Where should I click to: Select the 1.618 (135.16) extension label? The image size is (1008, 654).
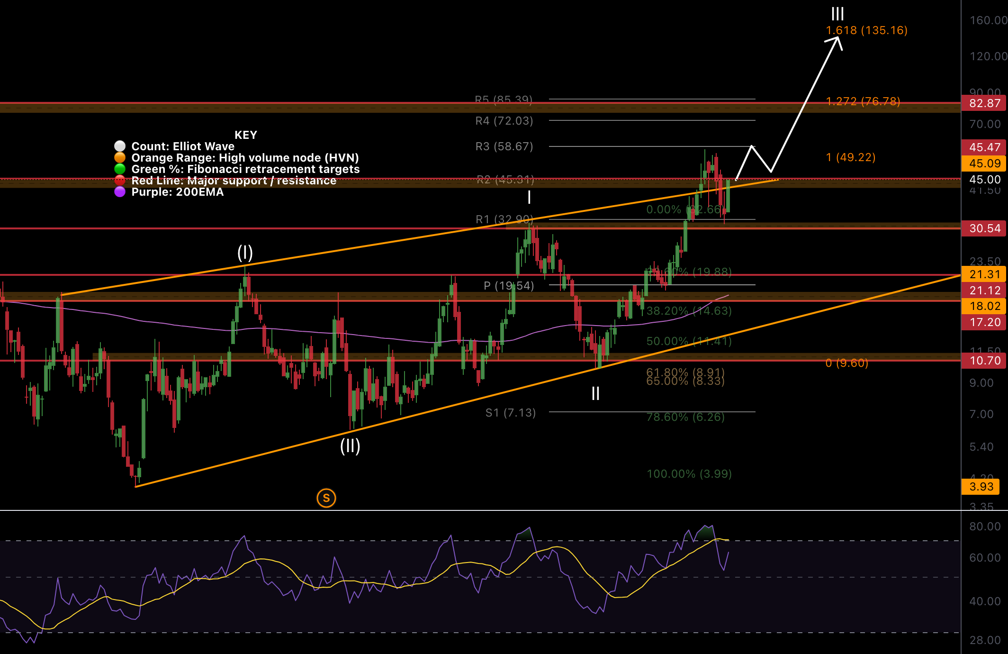click(866, 30)
